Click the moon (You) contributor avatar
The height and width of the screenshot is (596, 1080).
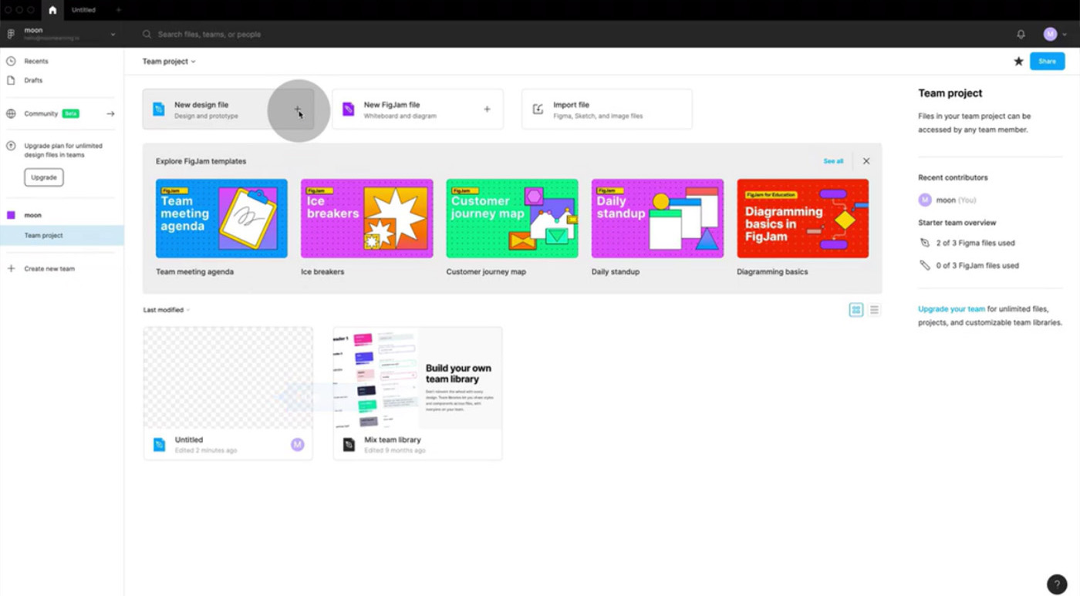925,200
